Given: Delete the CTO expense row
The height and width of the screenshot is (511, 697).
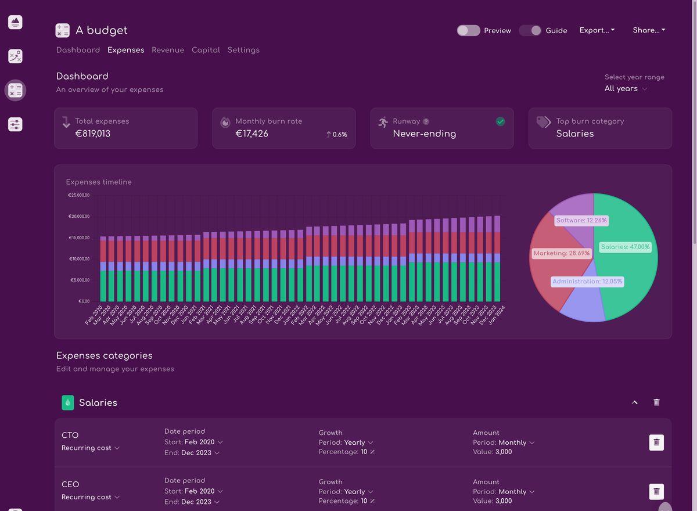Looking at the screenshot, I should tap(656, 442).
